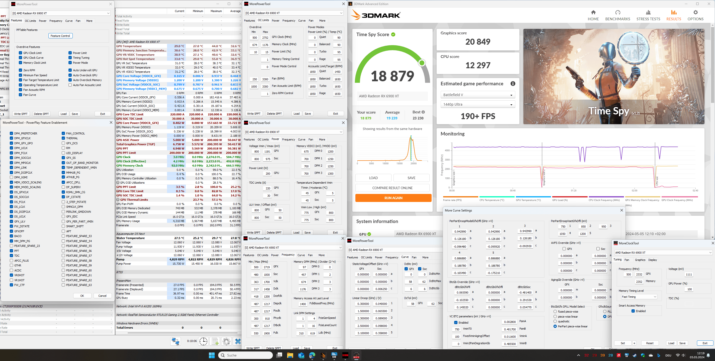Toggle DPM_XGMI feature checkbox
This screenshot has width=715, height=361.
click(11, 177)
